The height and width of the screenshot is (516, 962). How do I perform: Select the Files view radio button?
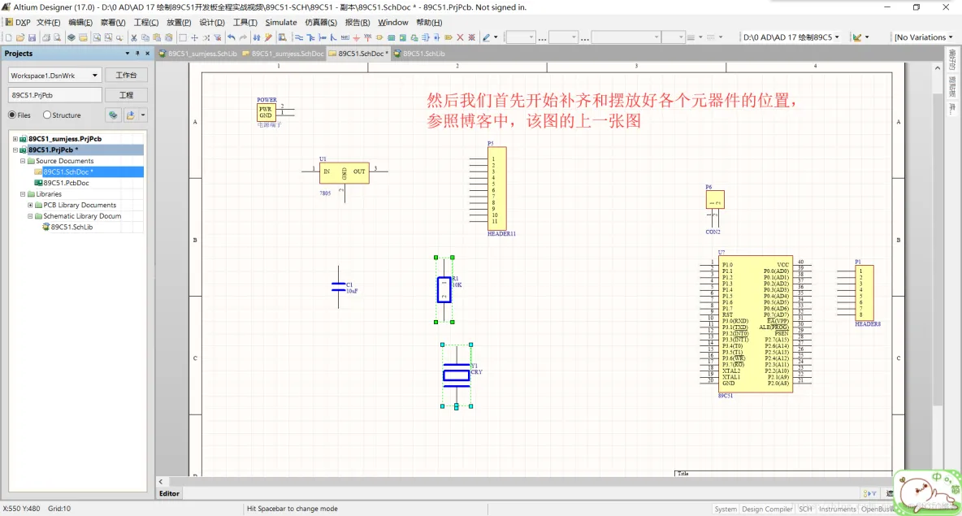pos(12,115)
